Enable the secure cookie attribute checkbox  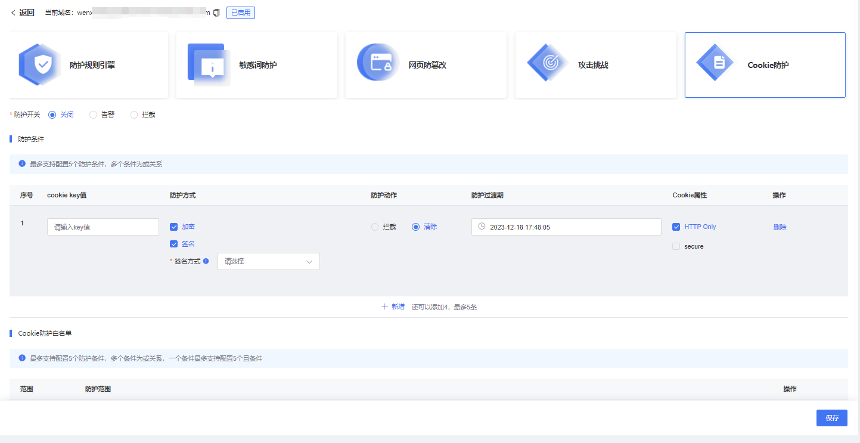[x=676, y=246]
